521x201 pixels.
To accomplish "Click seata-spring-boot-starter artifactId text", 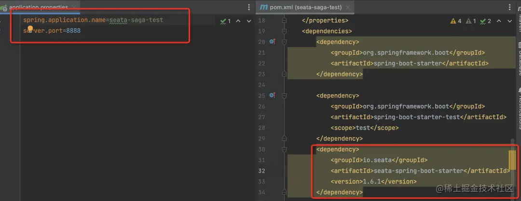I will (x=418, y=171).
